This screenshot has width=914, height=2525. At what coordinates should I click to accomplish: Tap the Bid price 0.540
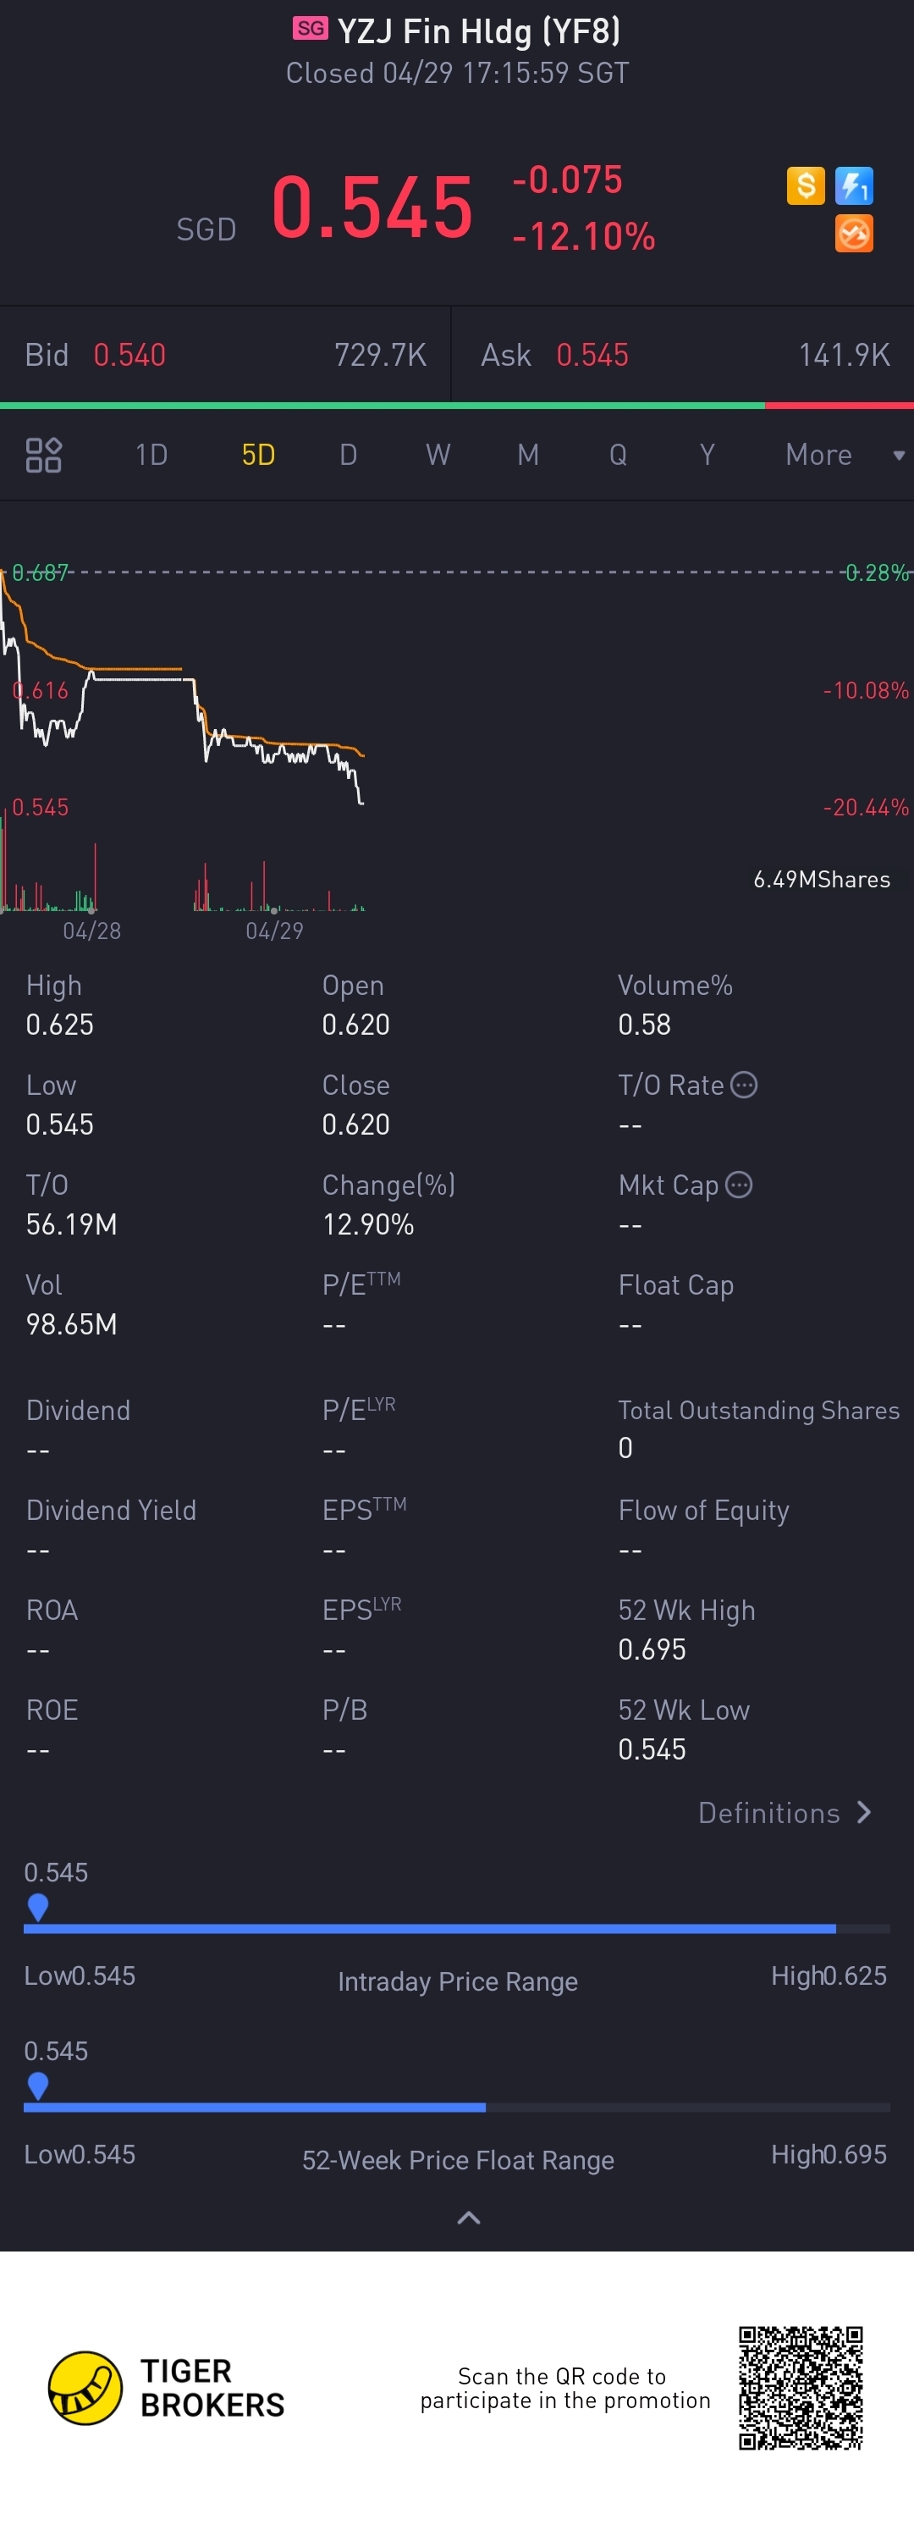129,355
